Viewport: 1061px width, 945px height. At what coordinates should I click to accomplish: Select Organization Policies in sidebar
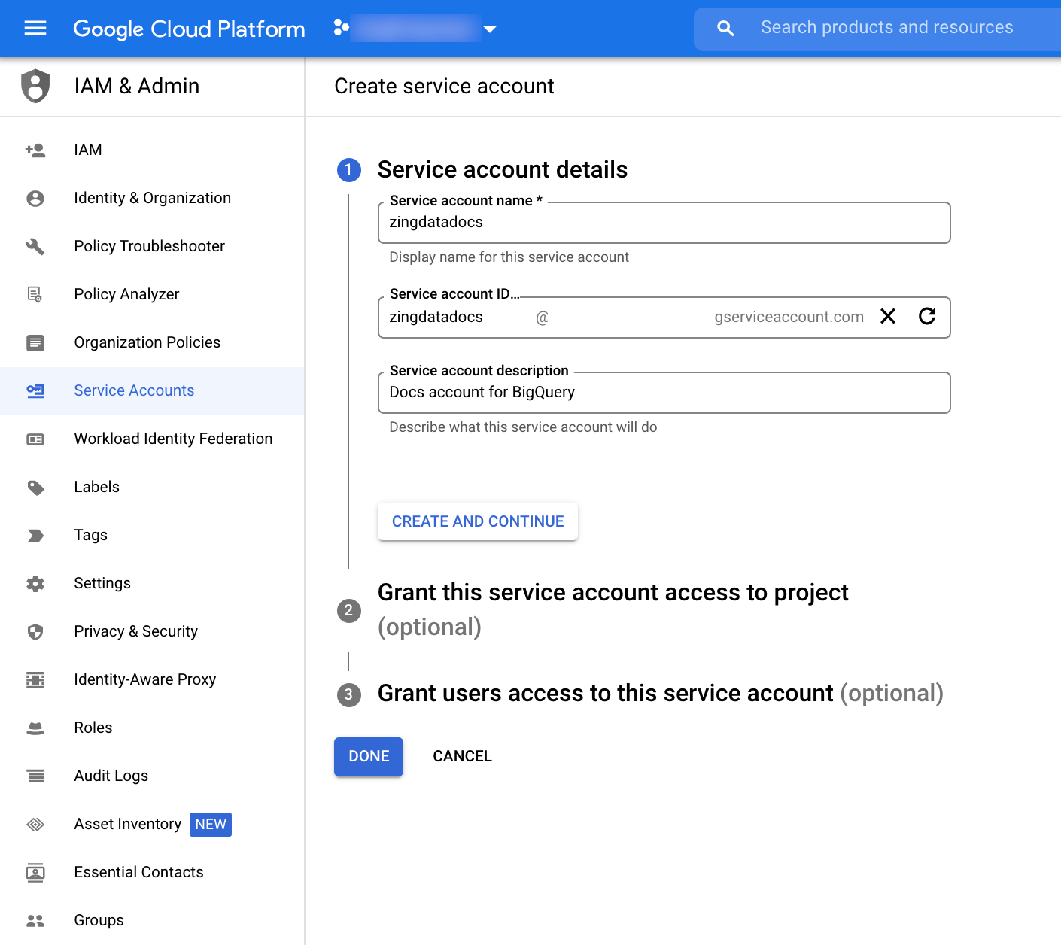(x=152, y=343)
